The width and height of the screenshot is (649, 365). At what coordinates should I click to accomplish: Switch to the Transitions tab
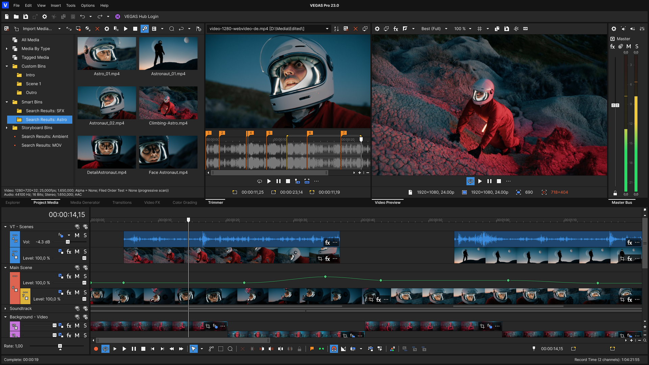(x=122, y=202)
